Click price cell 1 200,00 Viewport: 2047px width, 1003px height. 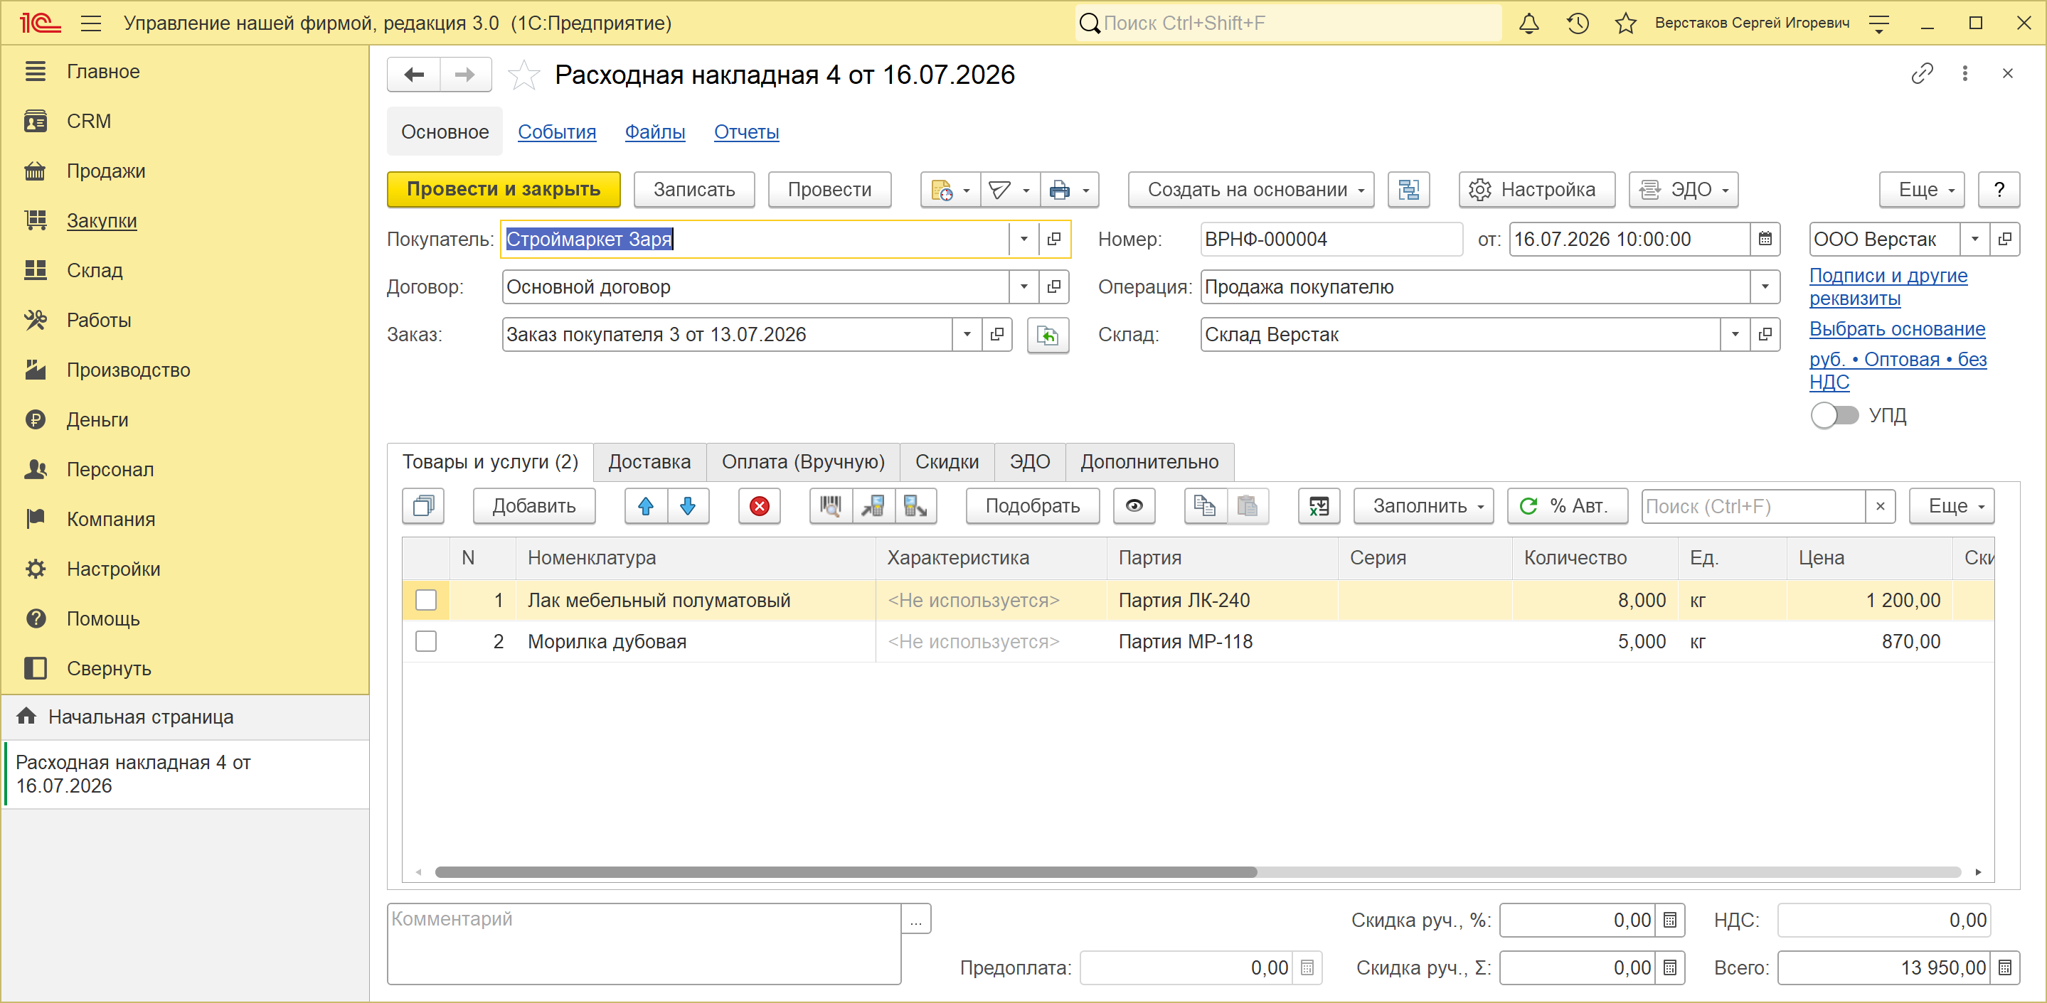[x=1869, y=599]
